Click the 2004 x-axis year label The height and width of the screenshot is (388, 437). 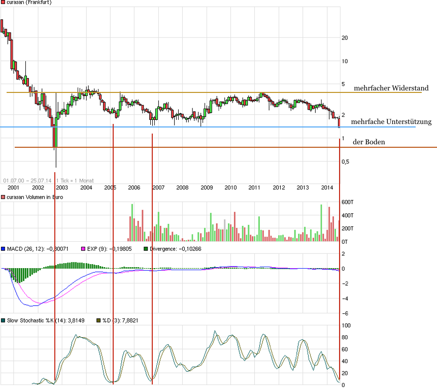coord(86,187)
